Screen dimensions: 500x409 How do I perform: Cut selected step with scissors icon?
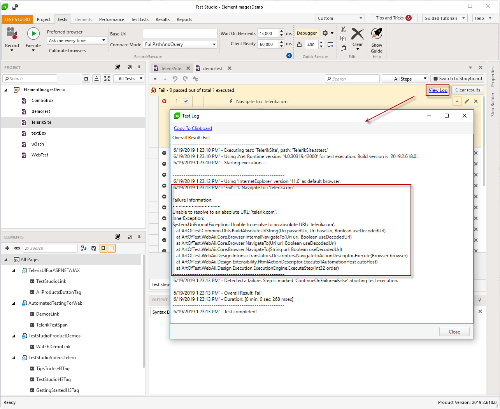(x=343, y=29)
